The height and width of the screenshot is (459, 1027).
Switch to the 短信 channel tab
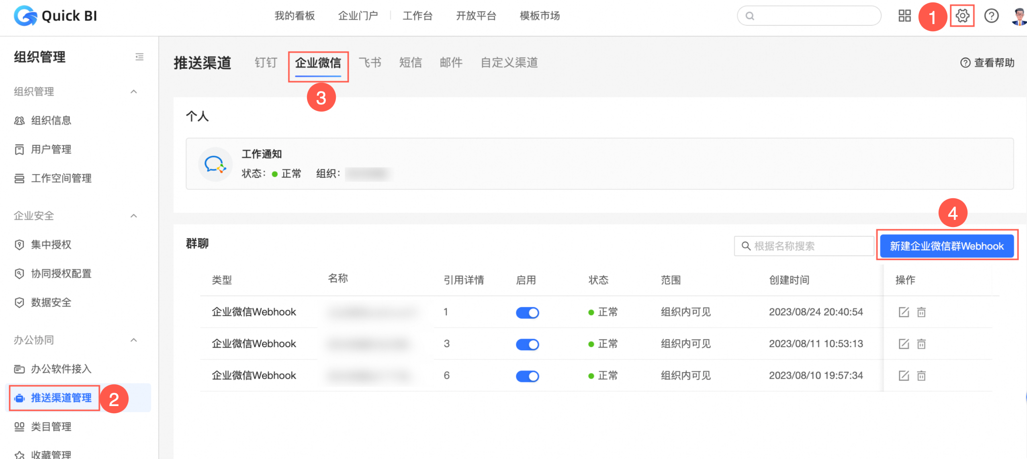(410, 63)
